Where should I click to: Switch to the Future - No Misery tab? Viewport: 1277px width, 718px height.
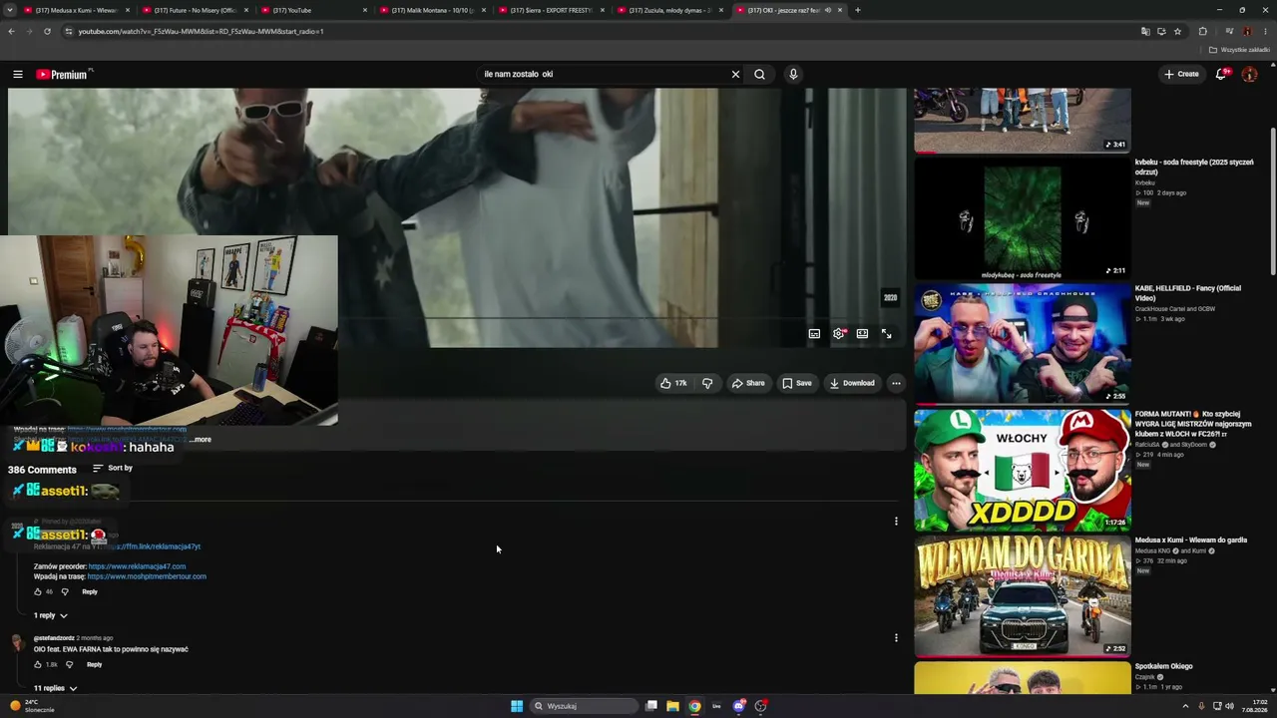click(x=193, y=10)
